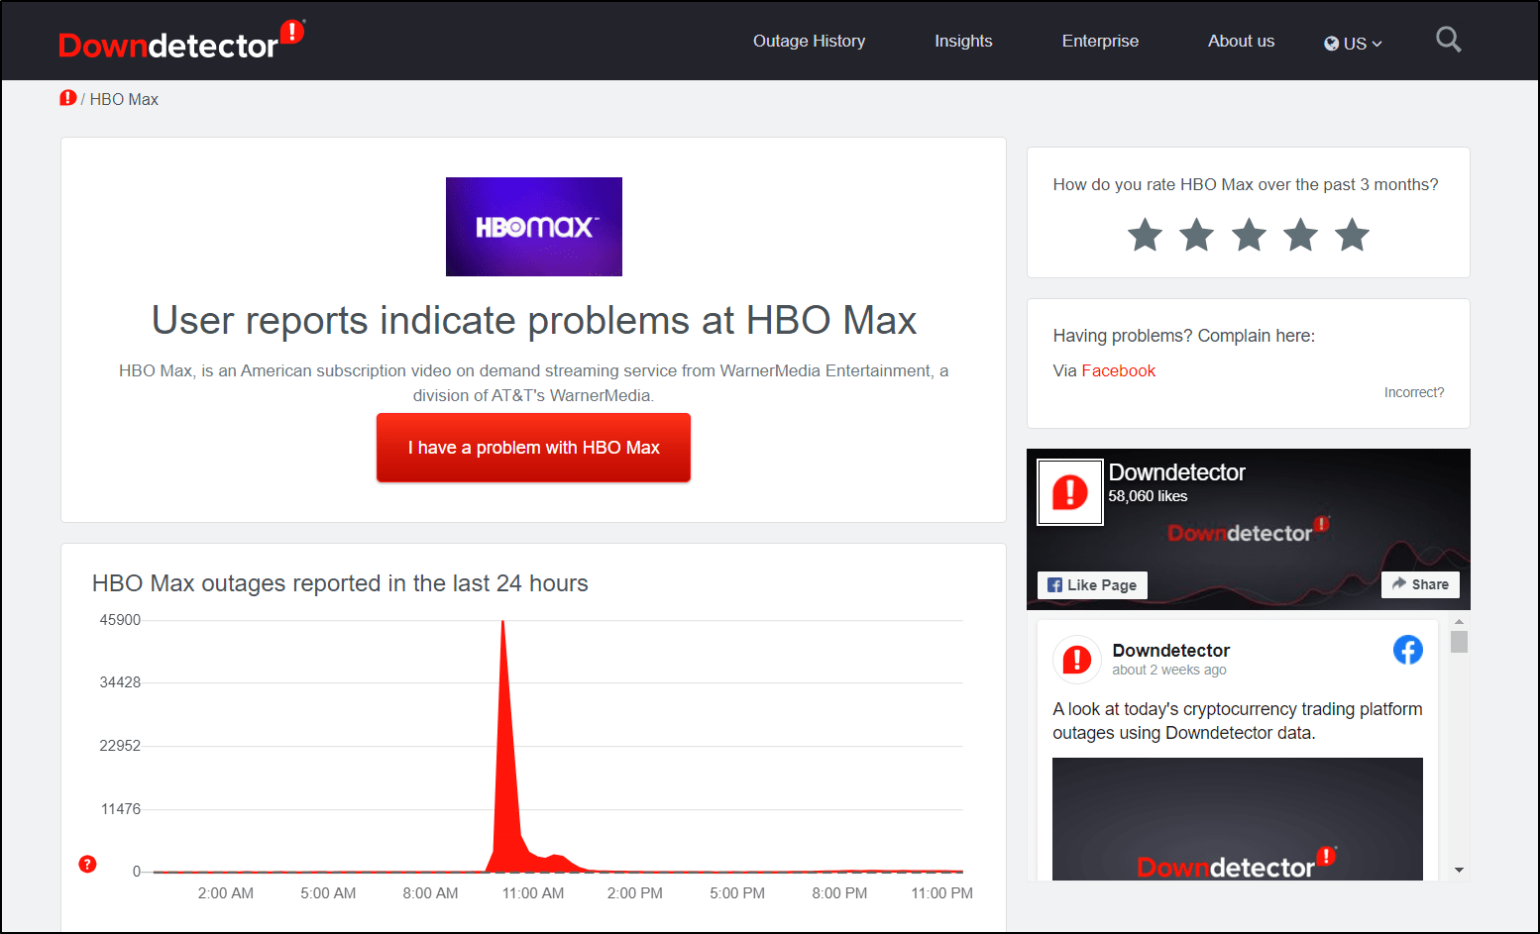
Task: Click the Incorrect? link
Action: pos(1414,392)
